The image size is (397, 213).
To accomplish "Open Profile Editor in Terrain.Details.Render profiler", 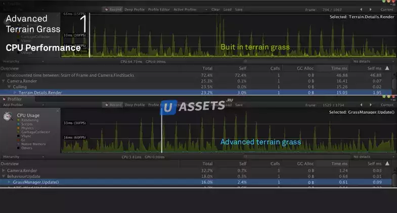I will 159,10.
